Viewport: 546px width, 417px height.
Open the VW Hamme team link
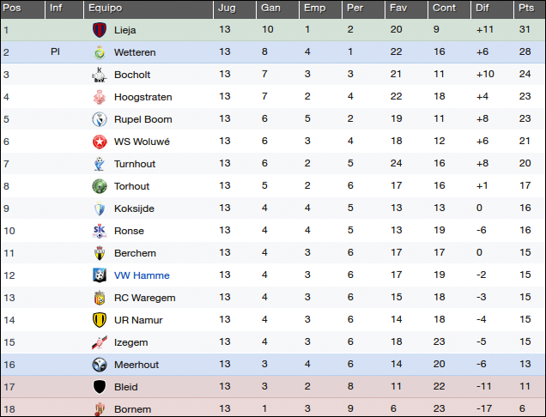(x=142, y=275)
